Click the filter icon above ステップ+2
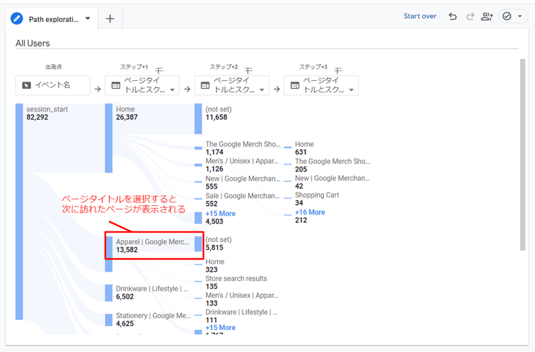This screenshot has height=352, width=535. click(249, 70)
